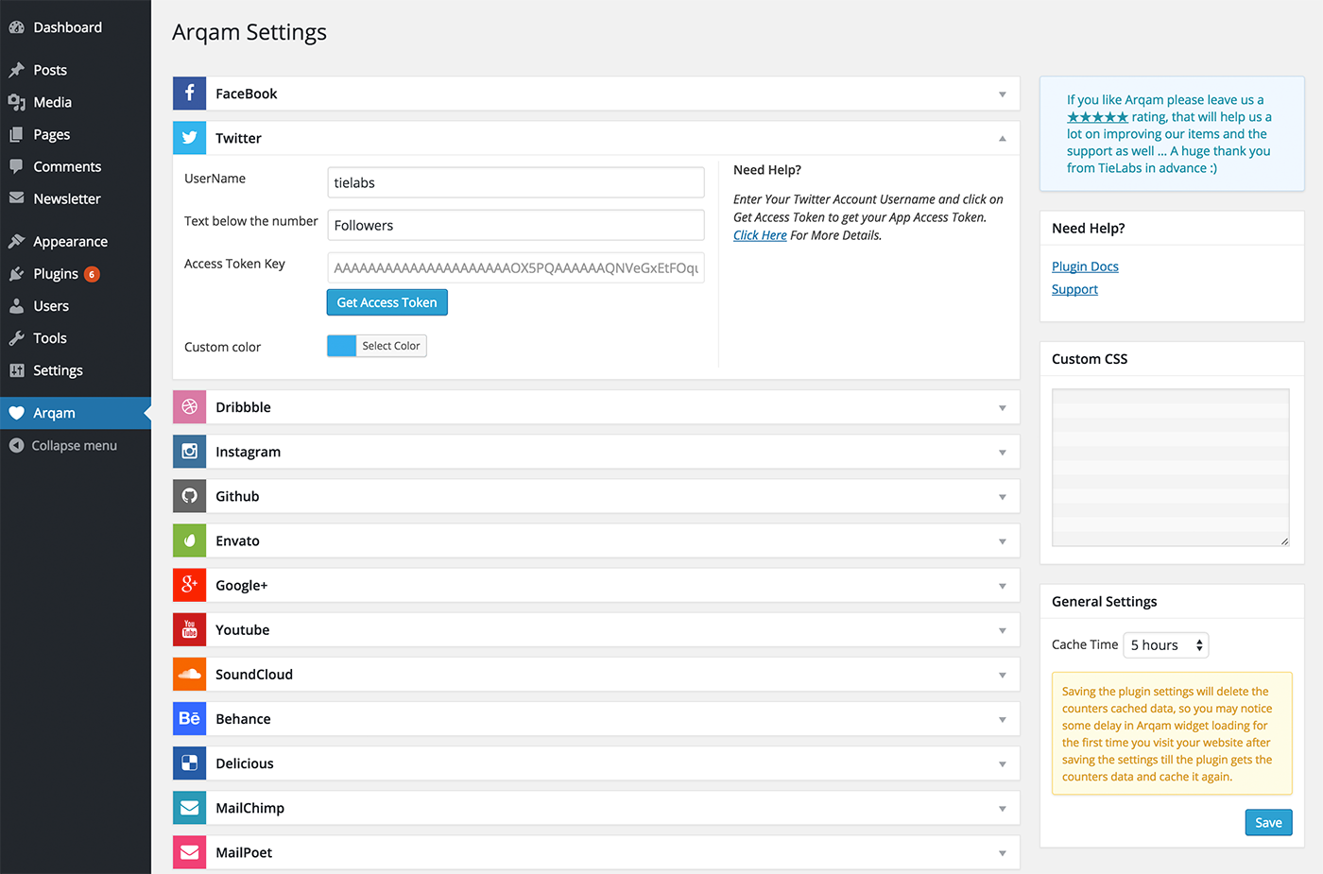Viewport: 1323px width, 874px height.
Task: Click the Appearance paintbrush icon
Action: [16, 241]
